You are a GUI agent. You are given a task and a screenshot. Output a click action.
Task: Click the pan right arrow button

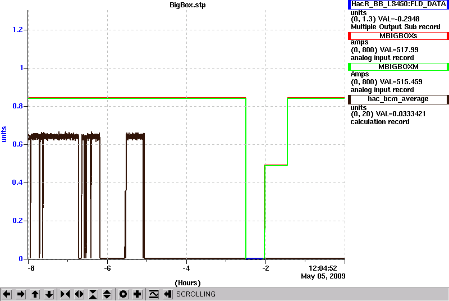[21, 294]
